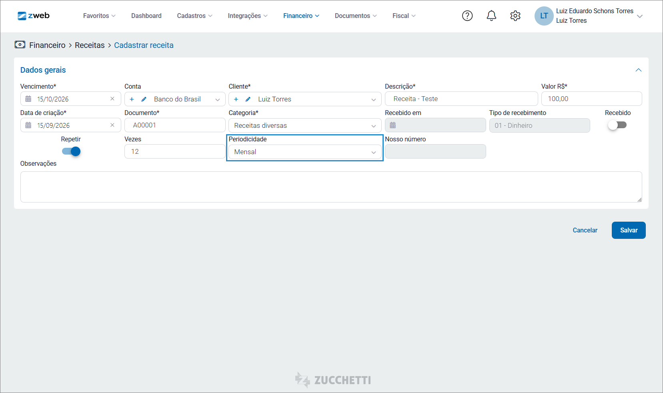Open calendar icon in Data de criação

point(28,125)
